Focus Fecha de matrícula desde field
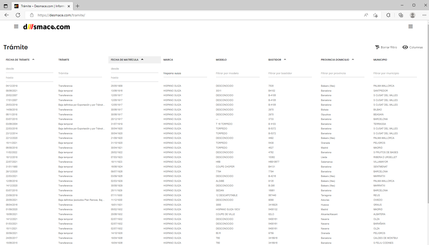Viewport: 429px width, 245px height. (x=135, y=69)
